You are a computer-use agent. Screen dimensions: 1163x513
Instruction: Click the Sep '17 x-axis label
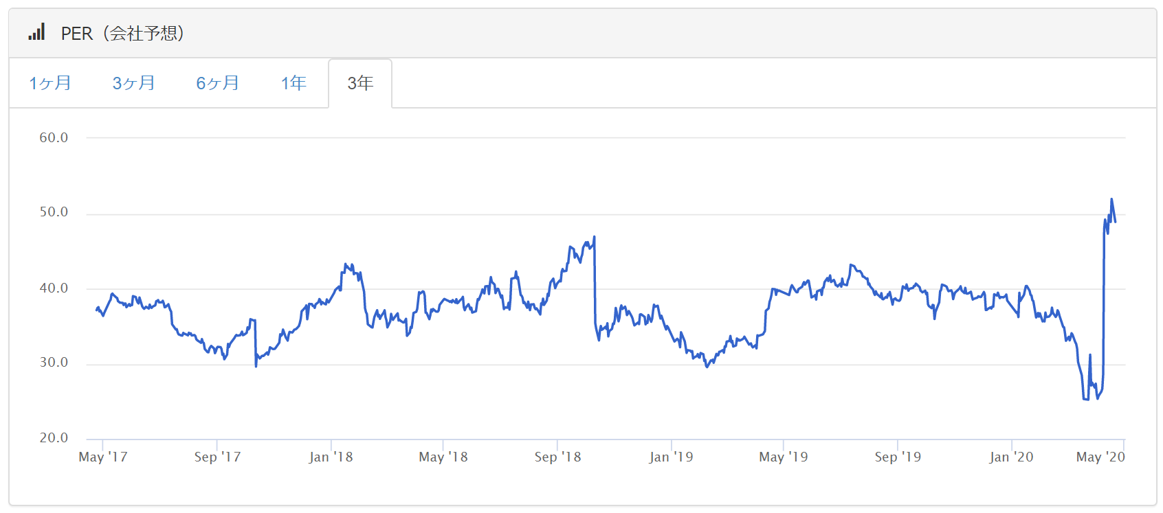tap(217, 457)
